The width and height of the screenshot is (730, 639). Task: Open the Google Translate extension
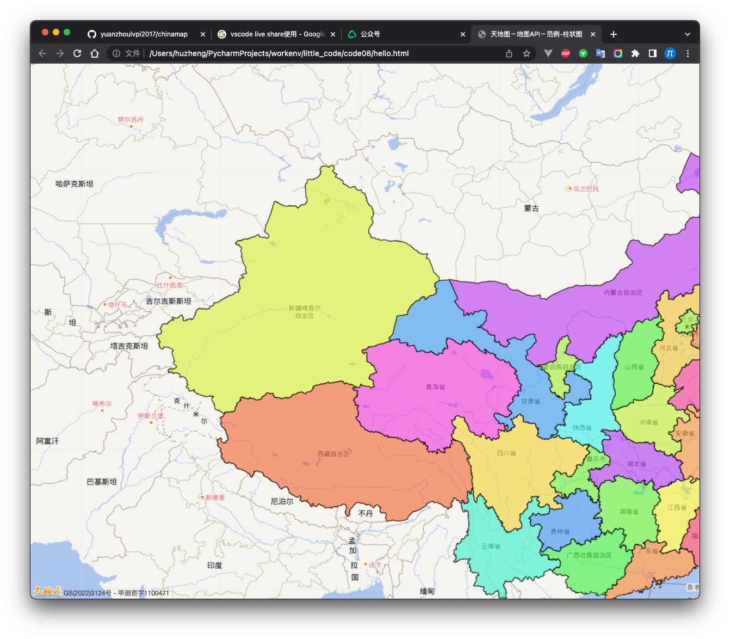coord(601,53)
